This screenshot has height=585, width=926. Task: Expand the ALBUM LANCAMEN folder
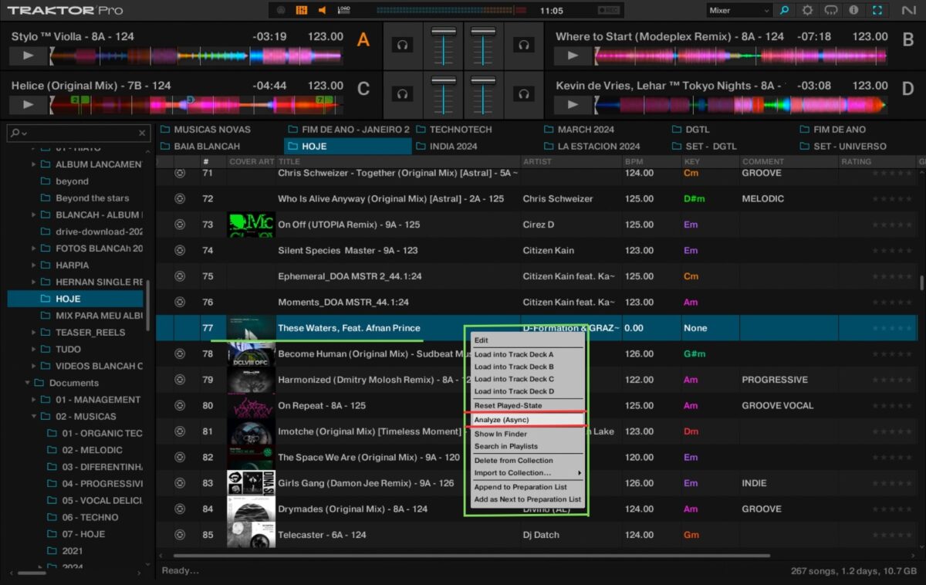34,164
